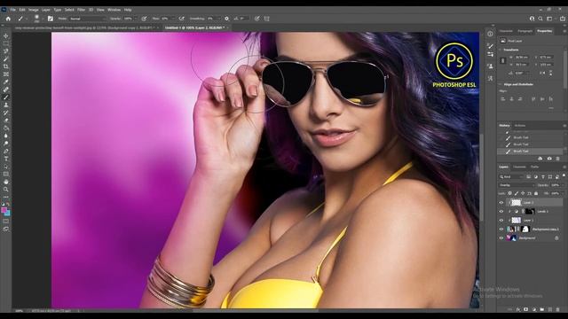The height and width of the screenshot is (319, 568).
Task: Open the Image menu
Action: tap(34, 10)
